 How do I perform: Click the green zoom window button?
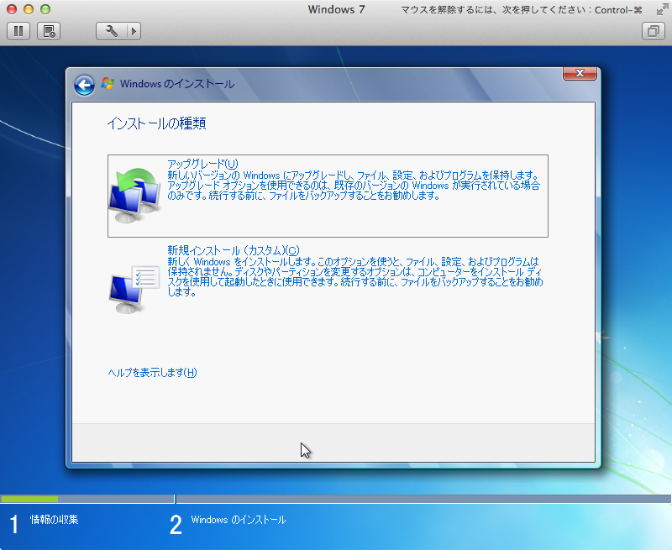pos(45,9)
